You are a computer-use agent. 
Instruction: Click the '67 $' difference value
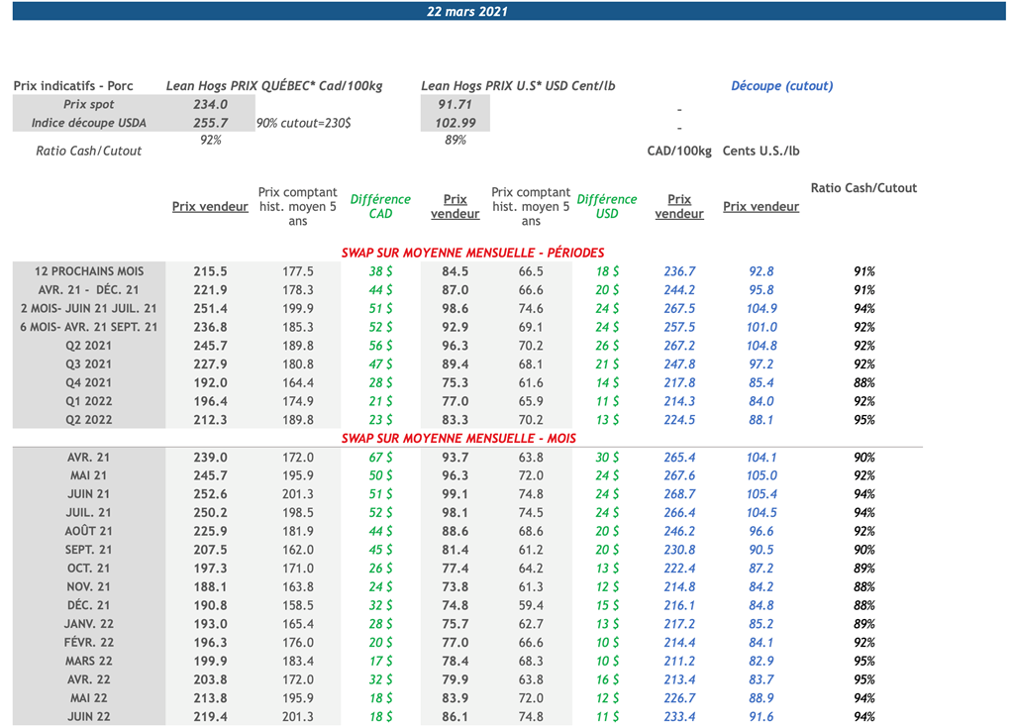point(380,458)
